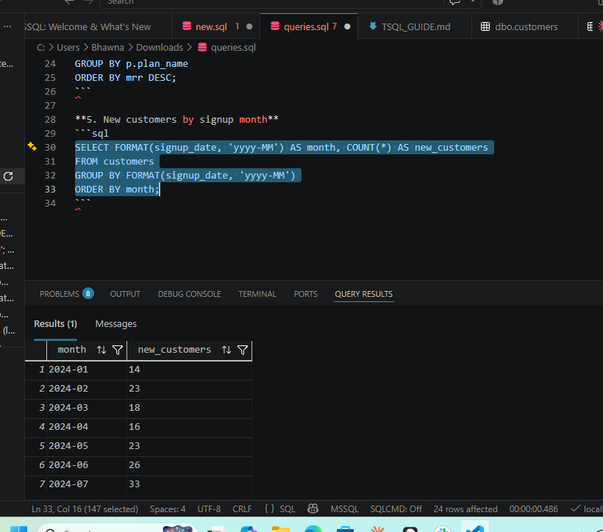
Task: Click the Ln 33, Col 16 cursor position indicator
Action: tap(85, 509)
